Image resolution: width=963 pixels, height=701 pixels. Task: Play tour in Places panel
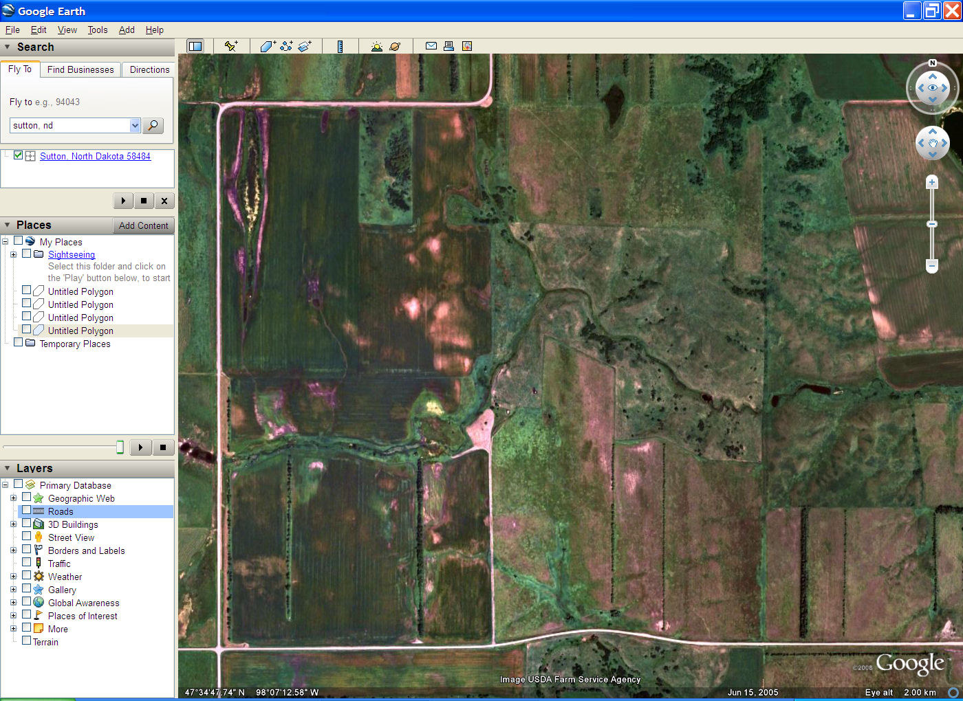point(140,447)
